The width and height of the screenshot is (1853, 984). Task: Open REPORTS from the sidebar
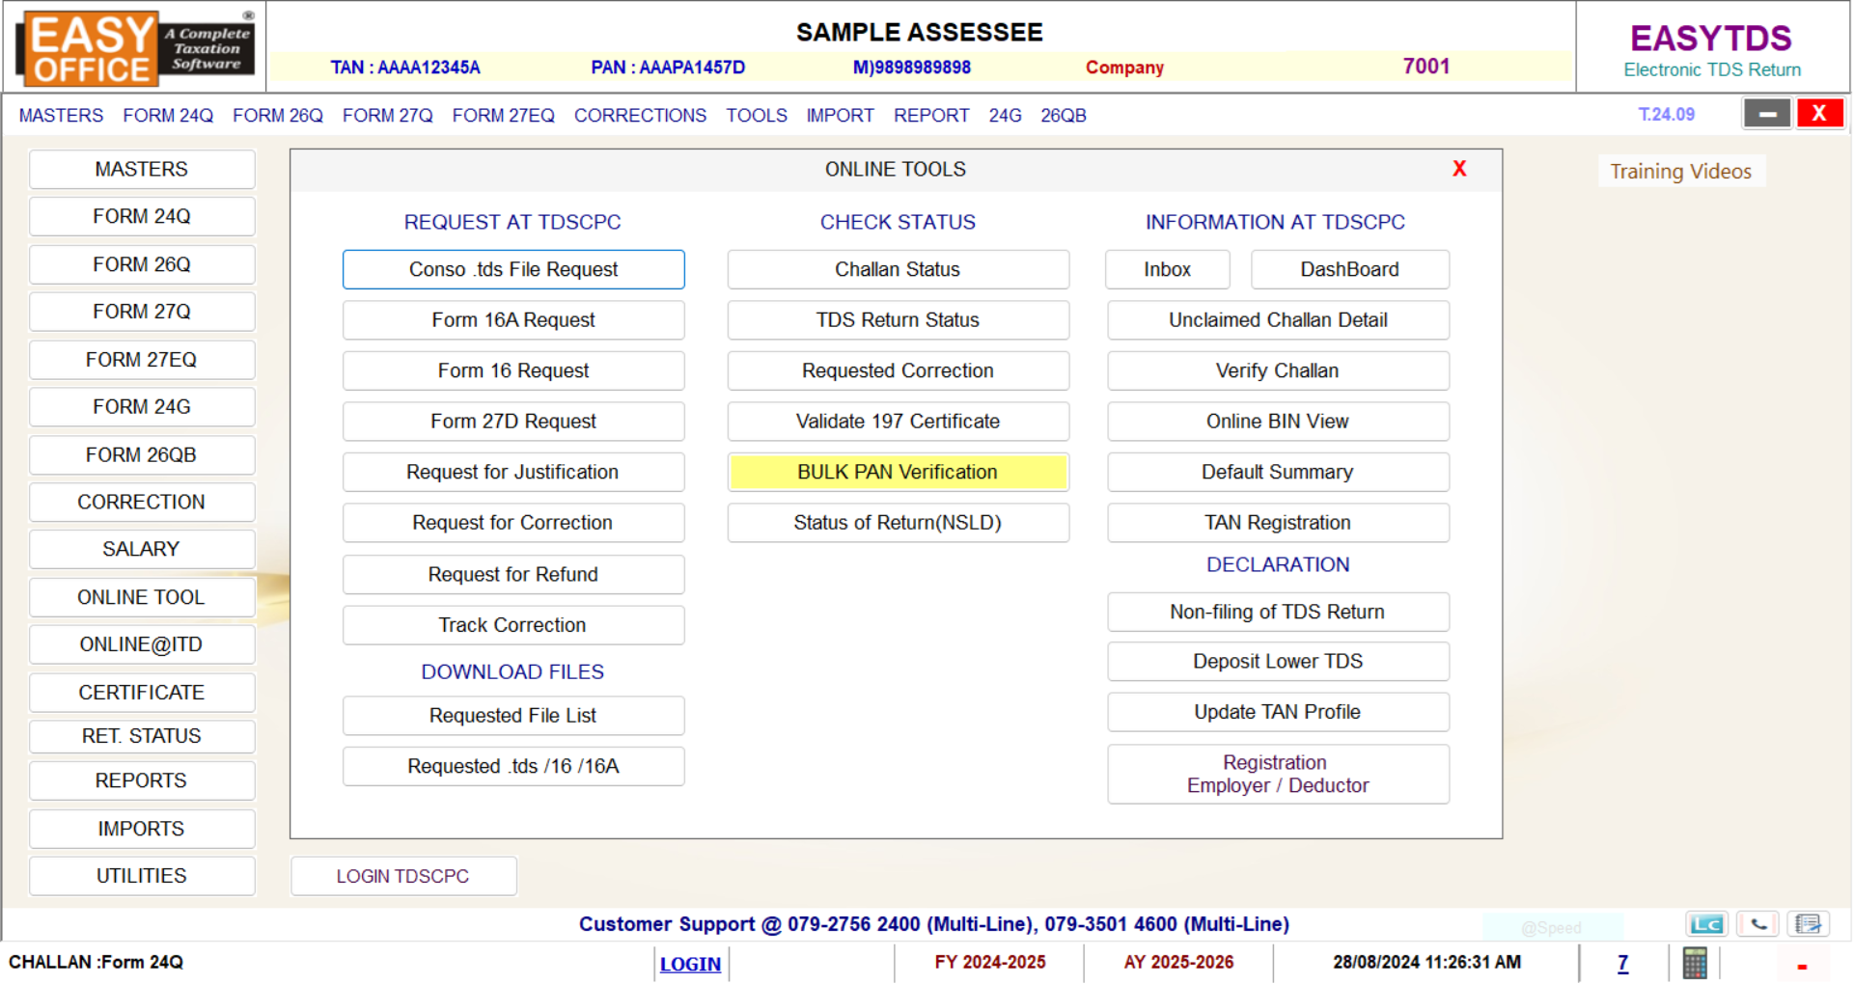142,781
